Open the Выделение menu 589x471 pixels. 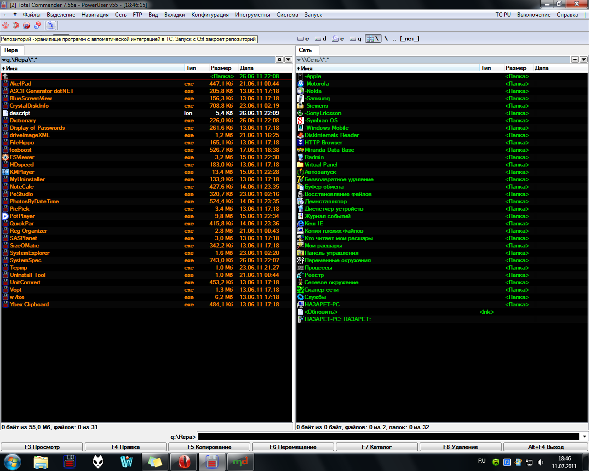click(61, 15)
